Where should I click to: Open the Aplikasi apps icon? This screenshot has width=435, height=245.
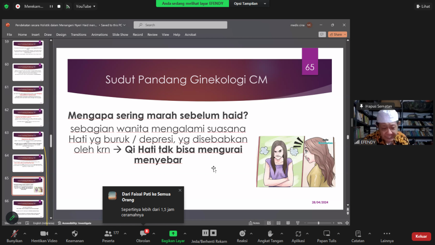click(298, 234)
